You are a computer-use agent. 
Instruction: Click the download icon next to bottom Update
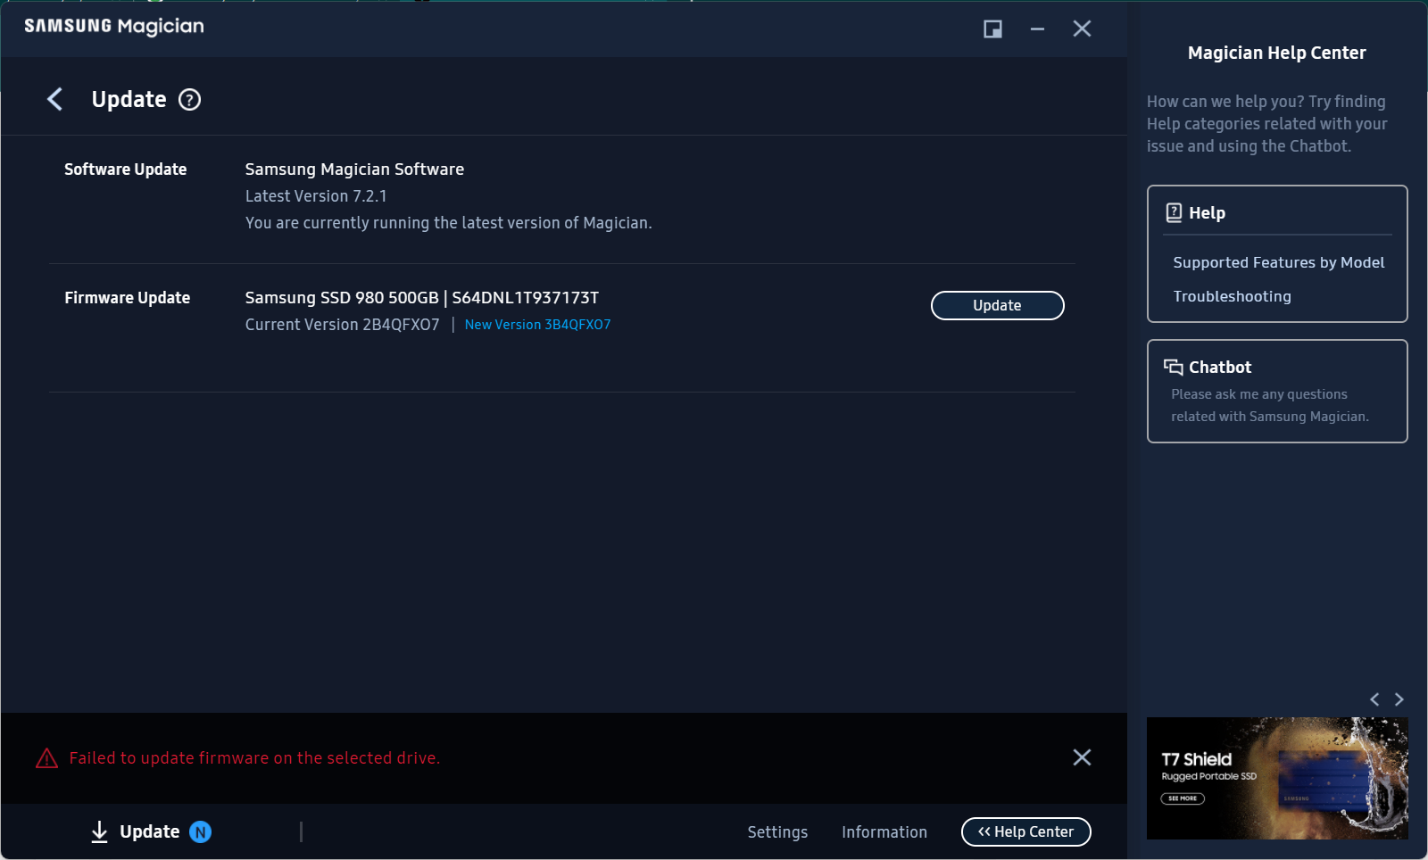pyautogui.click(x=98, y=831)
